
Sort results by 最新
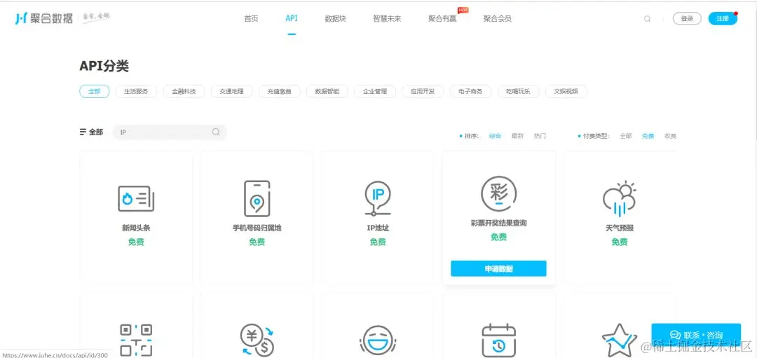tap(517, 136)
